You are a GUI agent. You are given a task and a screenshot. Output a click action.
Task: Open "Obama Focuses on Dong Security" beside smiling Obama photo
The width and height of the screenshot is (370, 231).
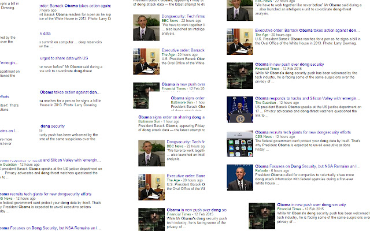(308, 166)
